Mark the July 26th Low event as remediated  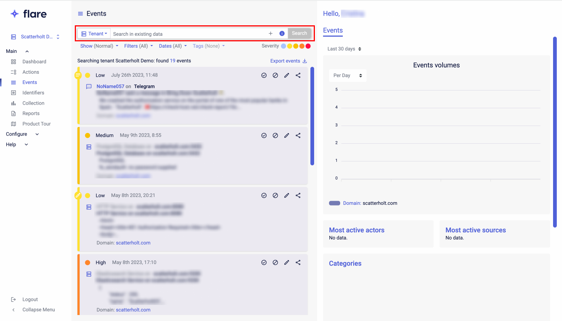coord(264,75)
